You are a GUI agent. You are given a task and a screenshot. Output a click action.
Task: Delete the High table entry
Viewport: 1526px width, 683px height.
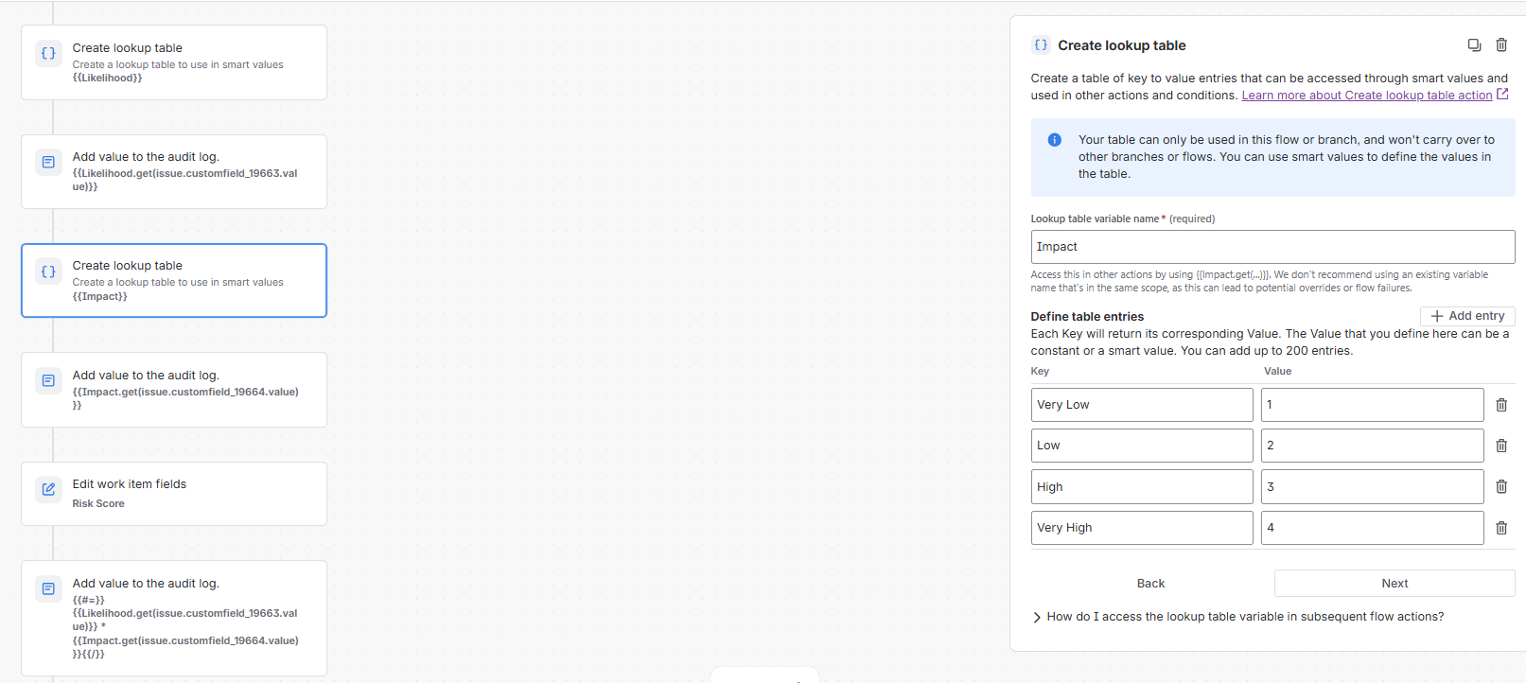point(1501,486)
